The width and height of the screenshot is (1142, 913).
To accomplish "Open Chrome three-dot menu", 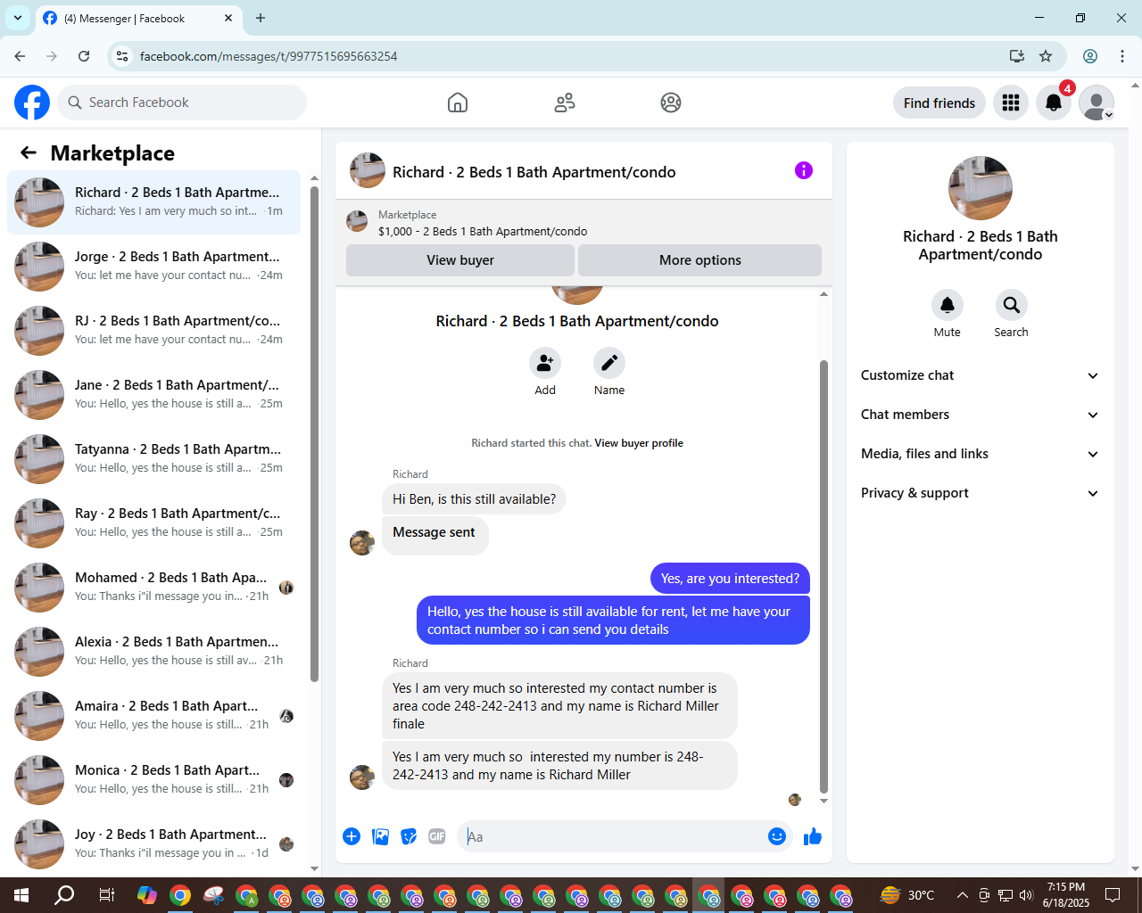I will click(1122, 56).
